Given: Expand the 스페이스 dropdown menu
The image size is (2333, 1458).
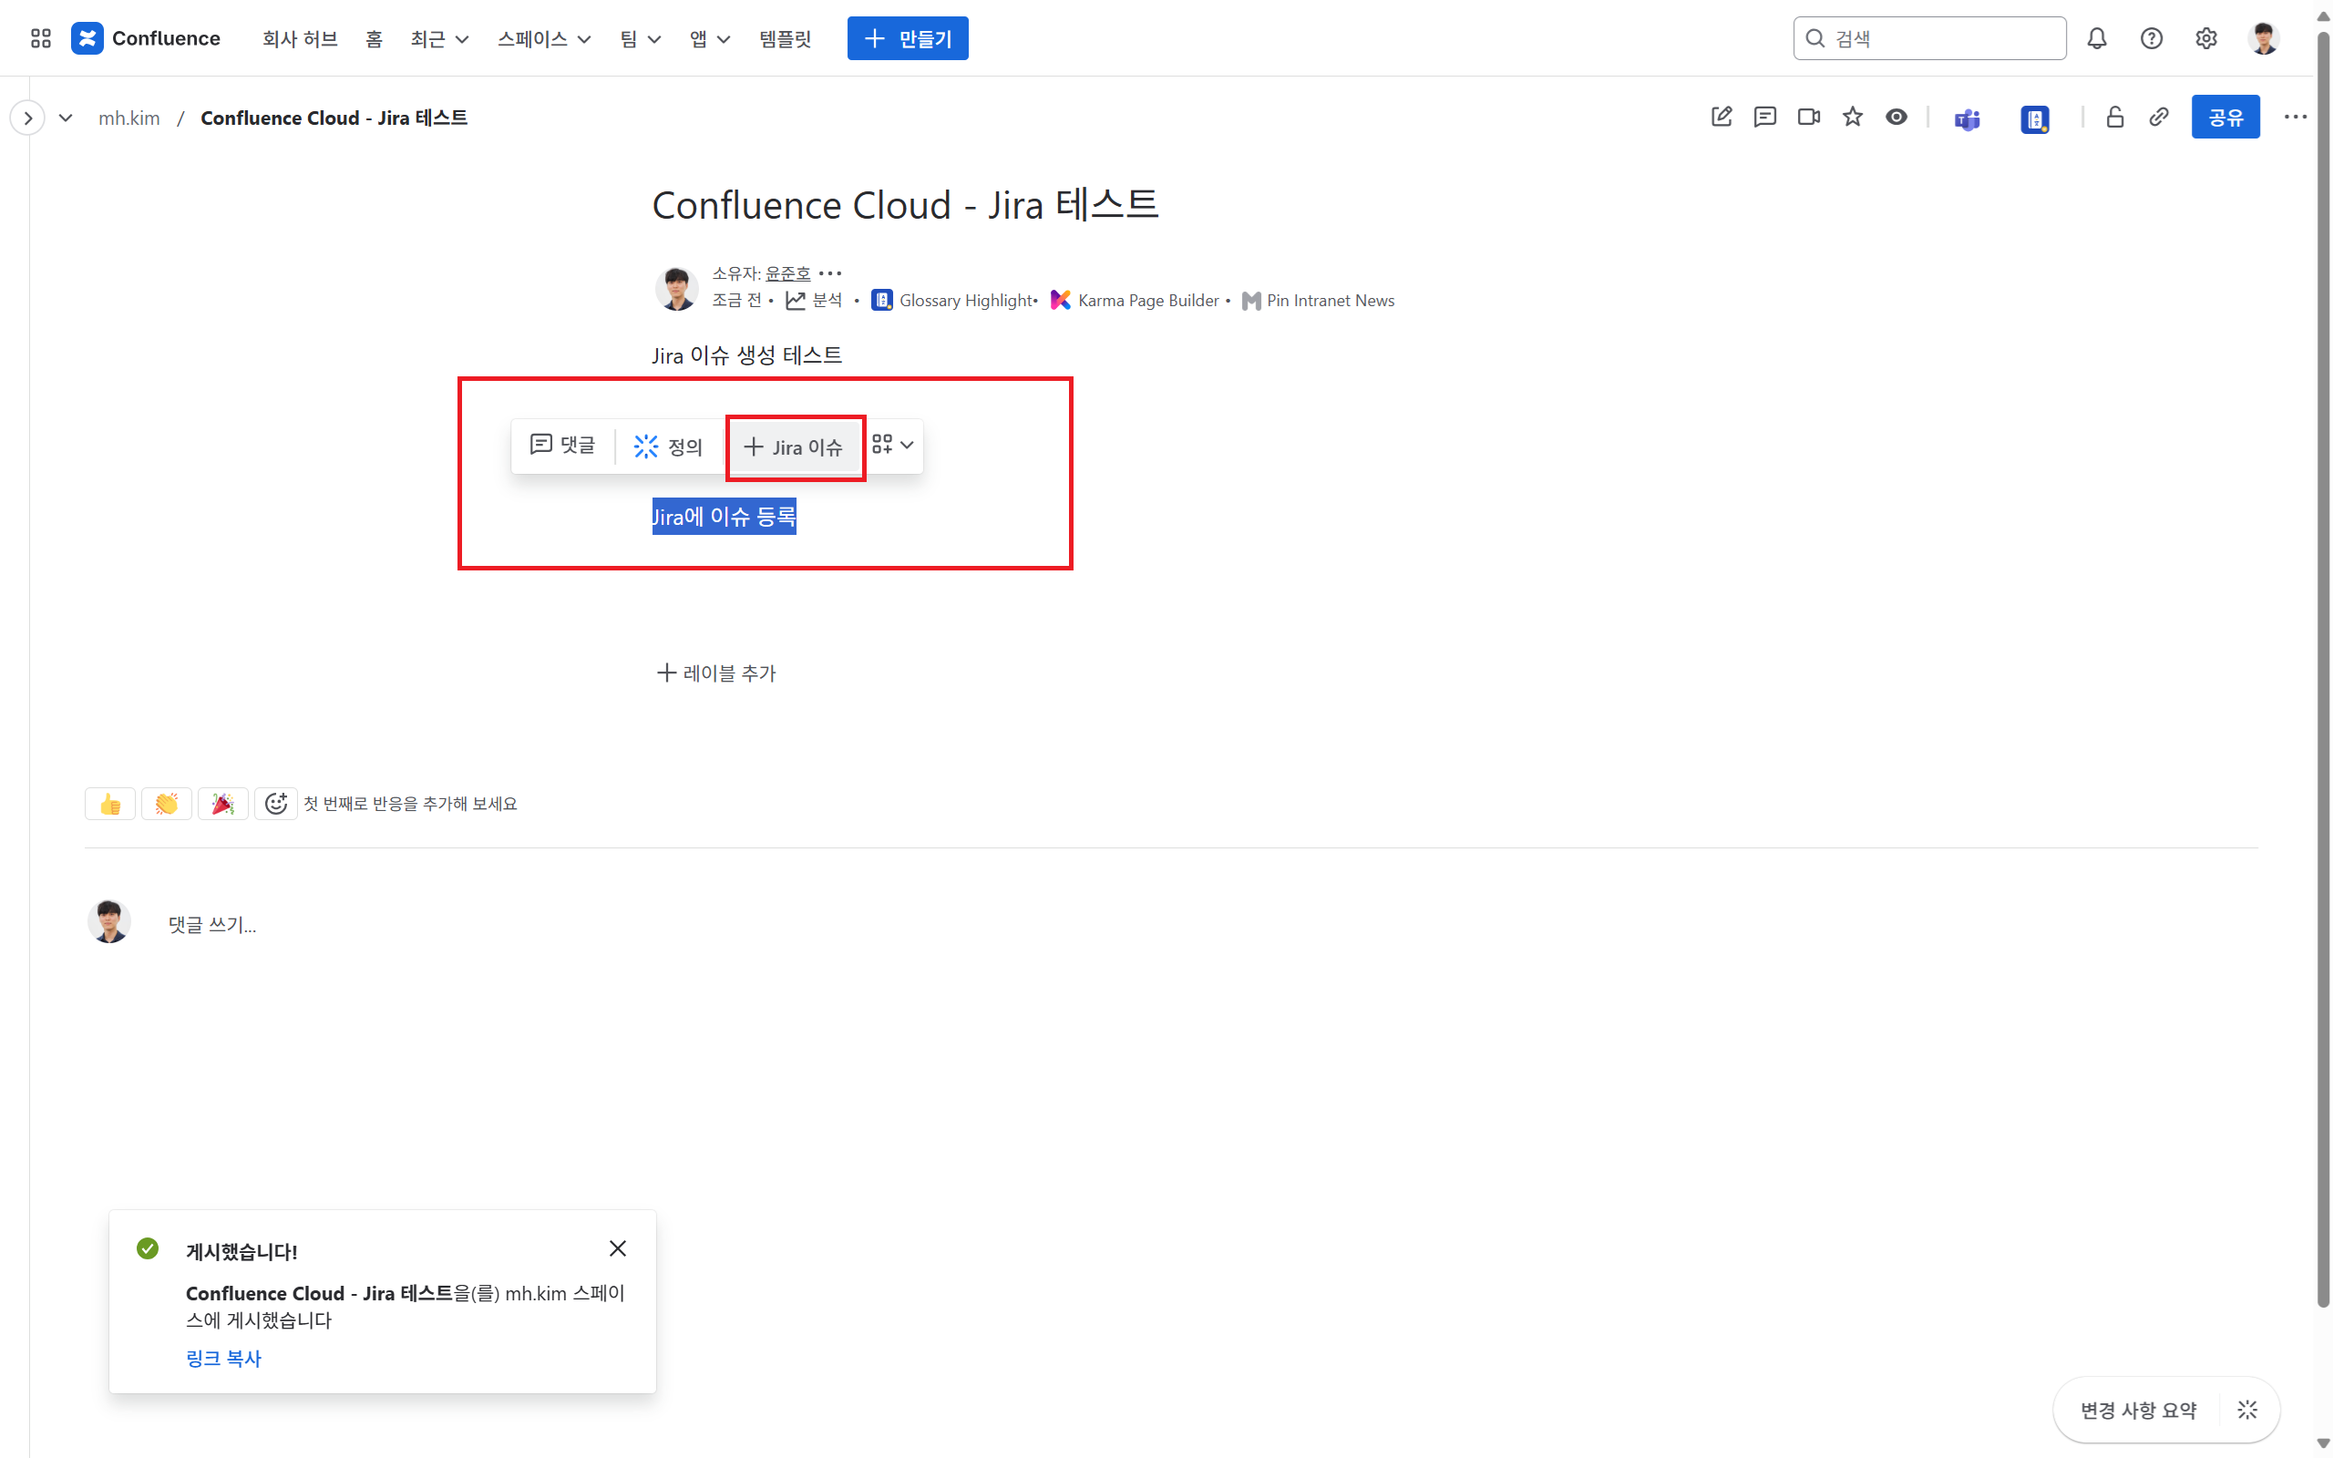Looking at the screenshot, I should (544, 38).
